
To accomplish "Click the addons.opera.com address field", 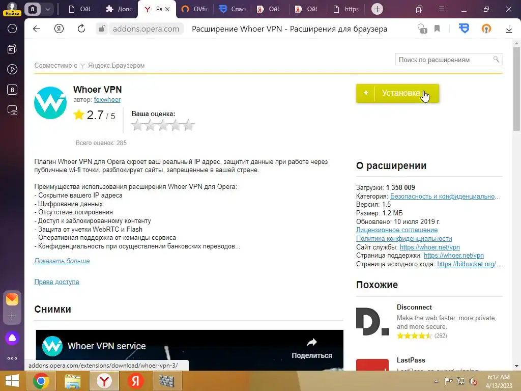I will [146, 29].
